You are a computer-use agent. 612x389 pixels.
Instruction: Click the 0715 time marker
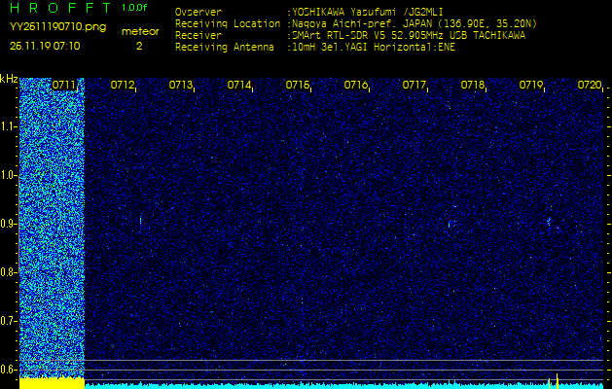tap(298, 85)
